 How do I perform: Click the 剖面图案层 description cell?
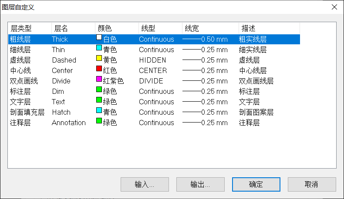tap(256, 112)
